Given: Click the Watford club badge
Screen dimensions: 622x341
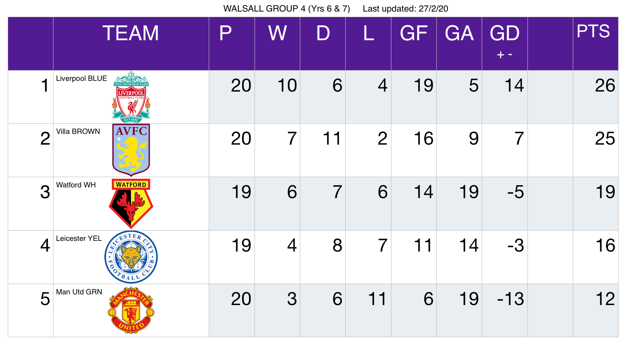Looking at the screenshot, I should (131, 204).
